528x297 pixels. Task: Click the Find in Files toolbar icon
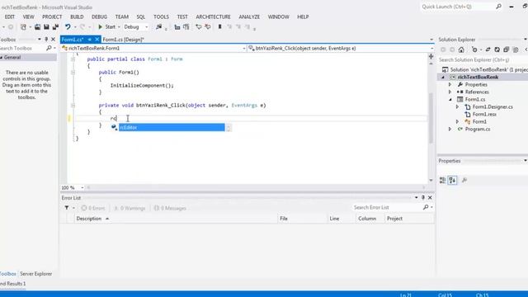pyautogui.click(x=159, y=27)
